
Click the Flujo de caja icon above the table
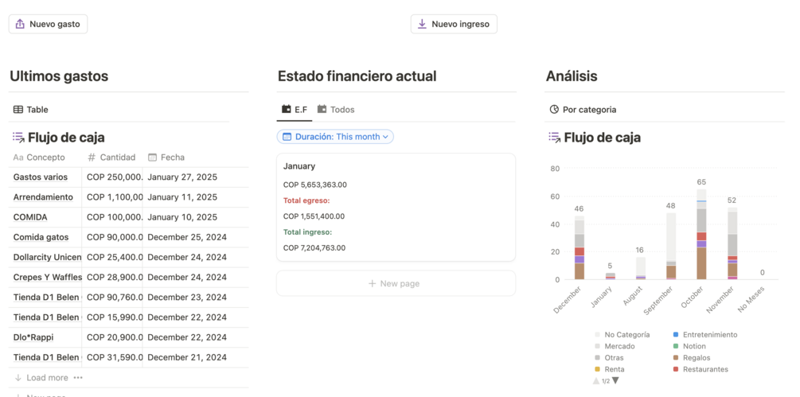tap(18, 138)
